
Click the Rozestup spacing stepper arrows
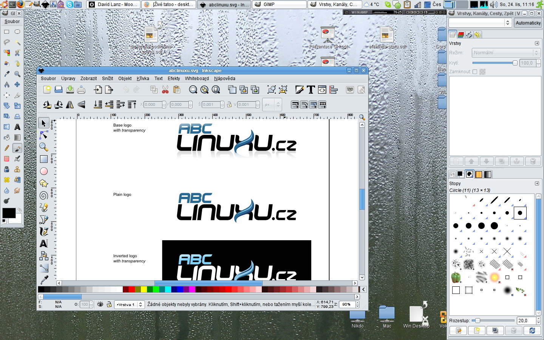pyautogui.click(x=538, y=320)
